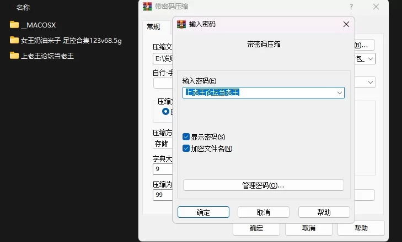Image resolution: width=402 pixels, height=242 pixels.
Task: Select the radio button under 压缩文件格式
Action: point(166,111)
